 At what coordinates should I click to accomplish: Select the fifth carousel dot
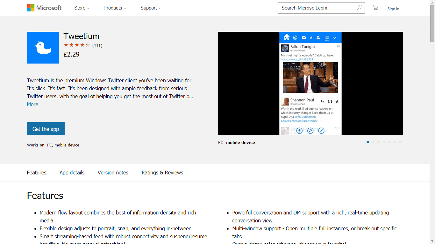389,142
